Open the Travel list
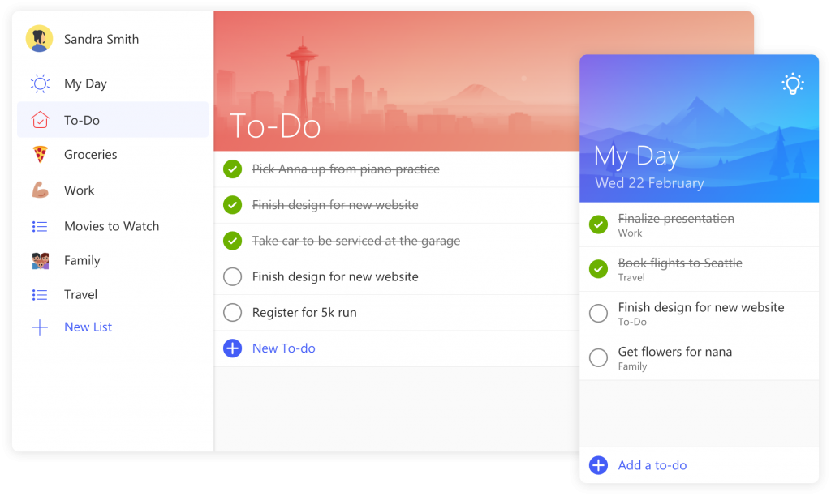Viewport: 831px width, 496px height. (80, 295)
